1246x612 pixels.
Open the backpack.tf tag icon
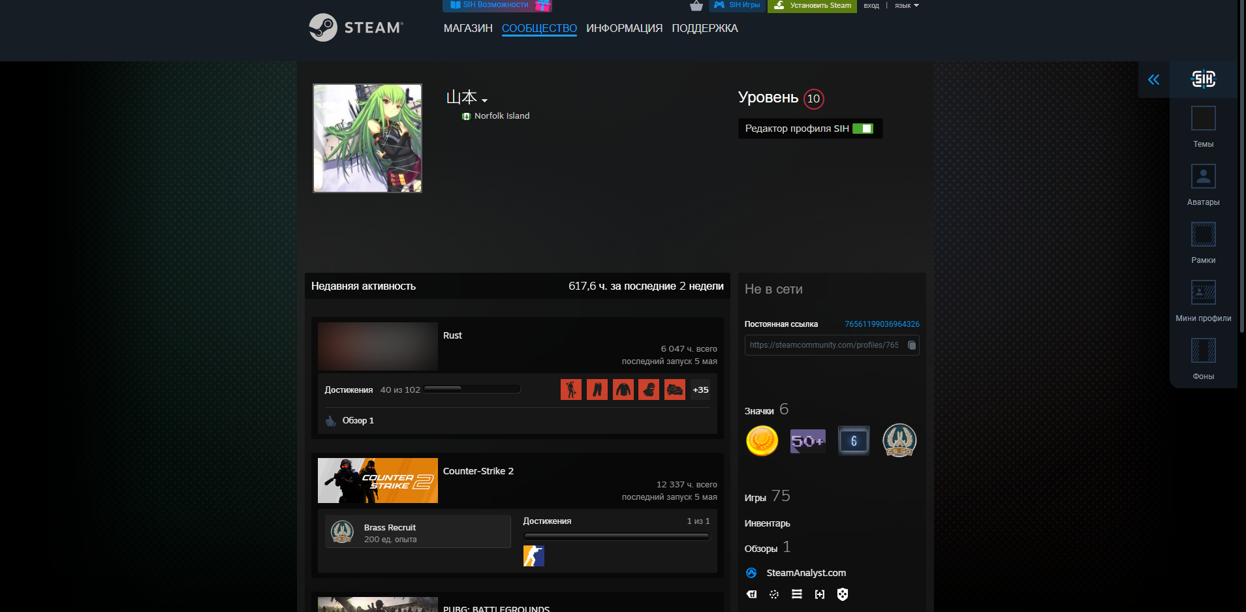752,594
